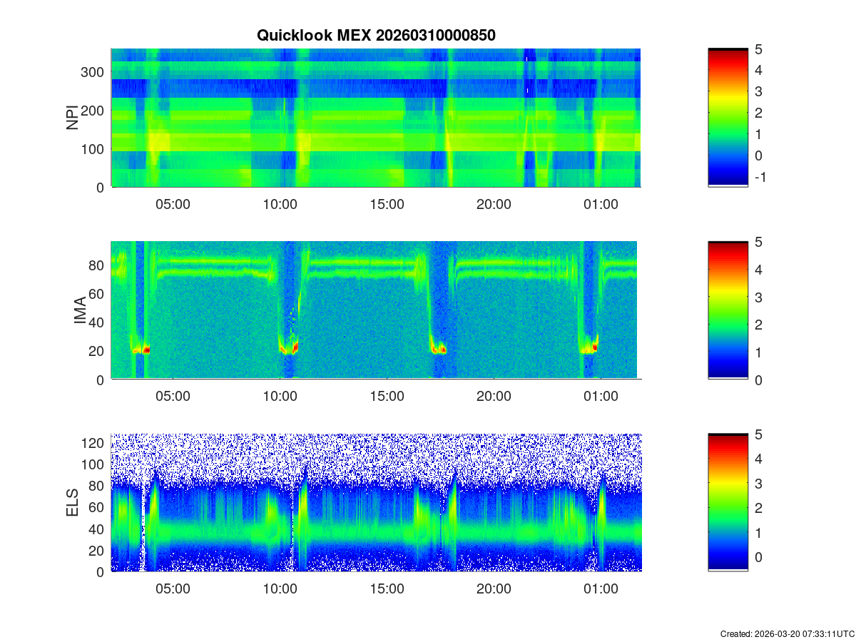Click the 120 tick on ELS y-axis
The image size is (856, 642).
point(94,443)
